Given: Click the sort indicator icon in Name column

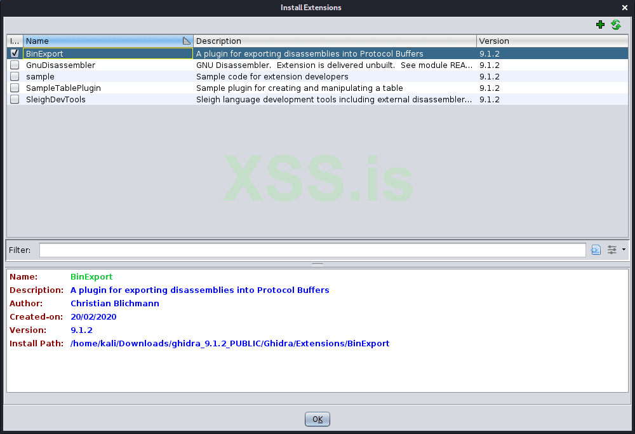Looking at the screenshot, I should (186, 41).
